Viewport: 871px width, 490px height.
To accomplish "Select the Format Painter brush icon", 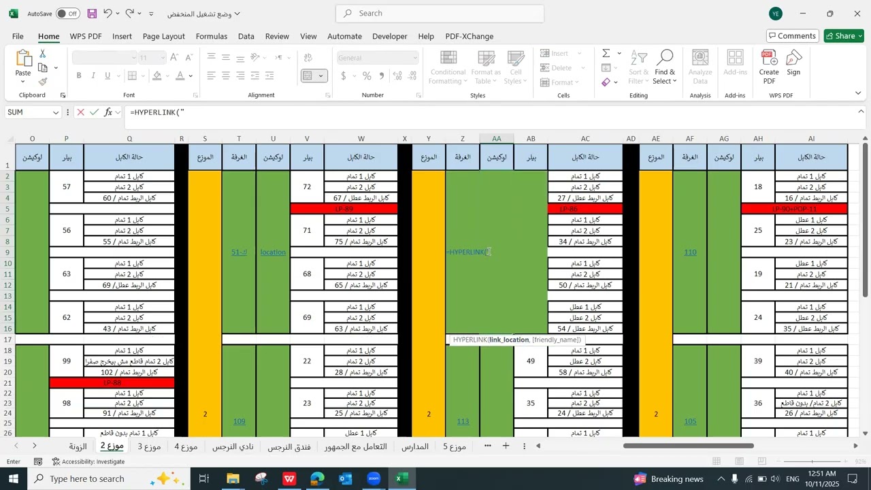I will pyautogui.click(x=43, y=82).
